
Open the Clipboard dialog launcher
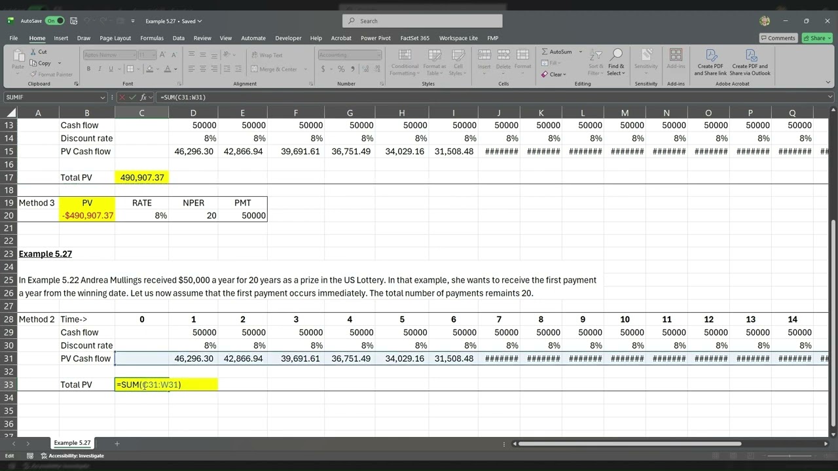pyautogui.click(x=76, y=84)
